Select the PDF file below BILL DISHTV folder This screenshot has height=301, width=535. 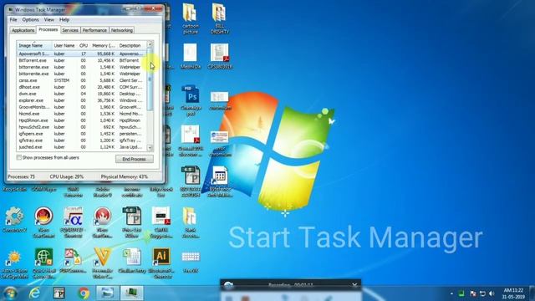click(219, 54)
